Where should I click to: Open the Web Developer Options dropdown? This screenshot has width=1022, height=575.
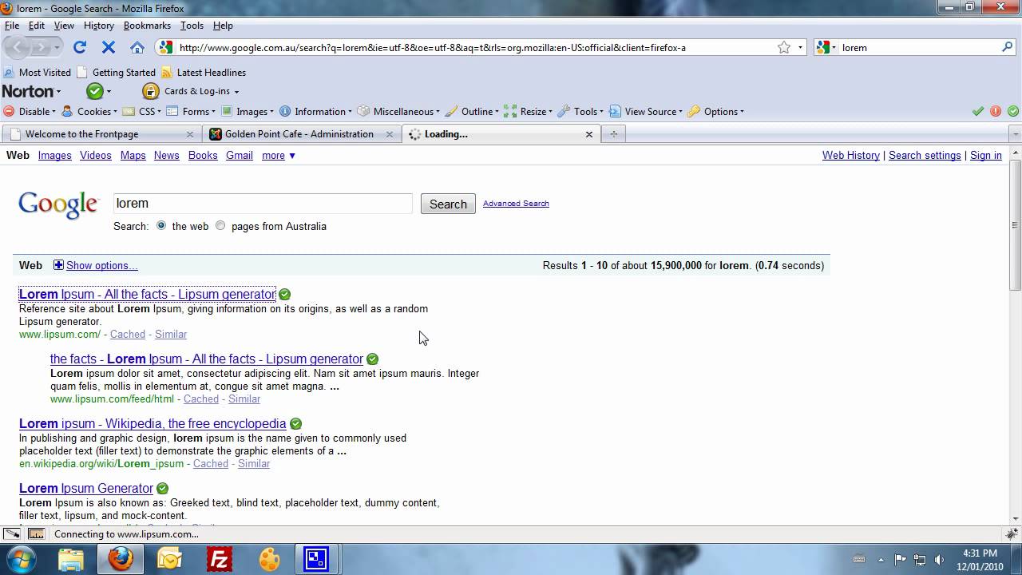[x=716, y=112]
